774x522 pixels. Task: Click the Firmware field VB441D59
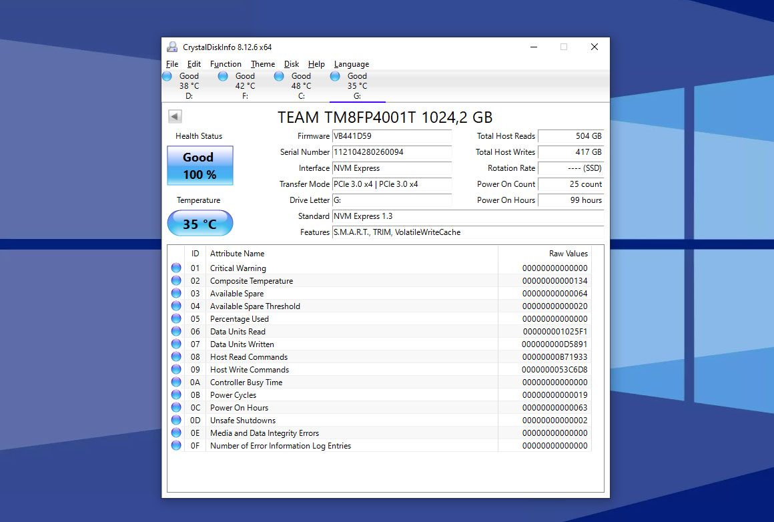pos(392,136)
